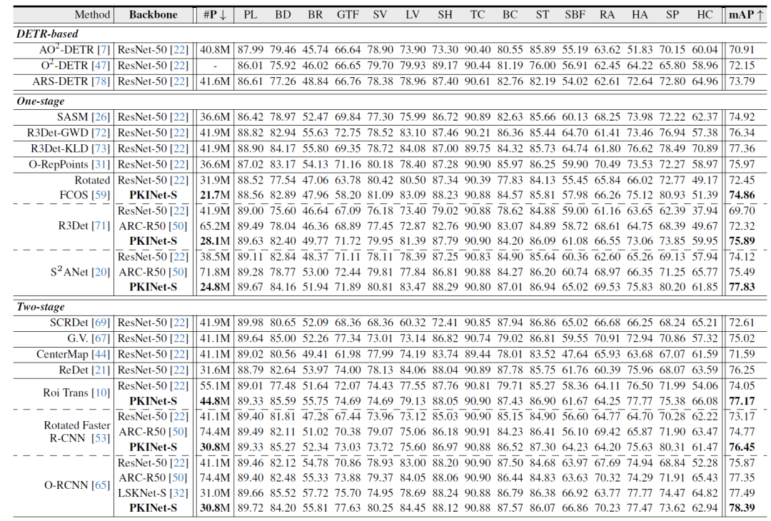Click the bold 78.39 mAP value
The height and width of the screenshot is (521, 771).
pos(745,508)
